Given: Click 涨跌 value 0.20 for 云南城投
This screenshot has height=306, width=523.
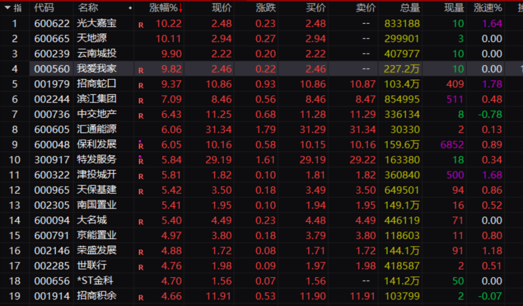Looking at the screenshot, I should coord(265,54).
